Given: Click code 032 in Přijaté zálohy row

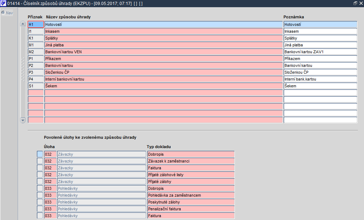Looking at the screenshot, I should 50,182.
